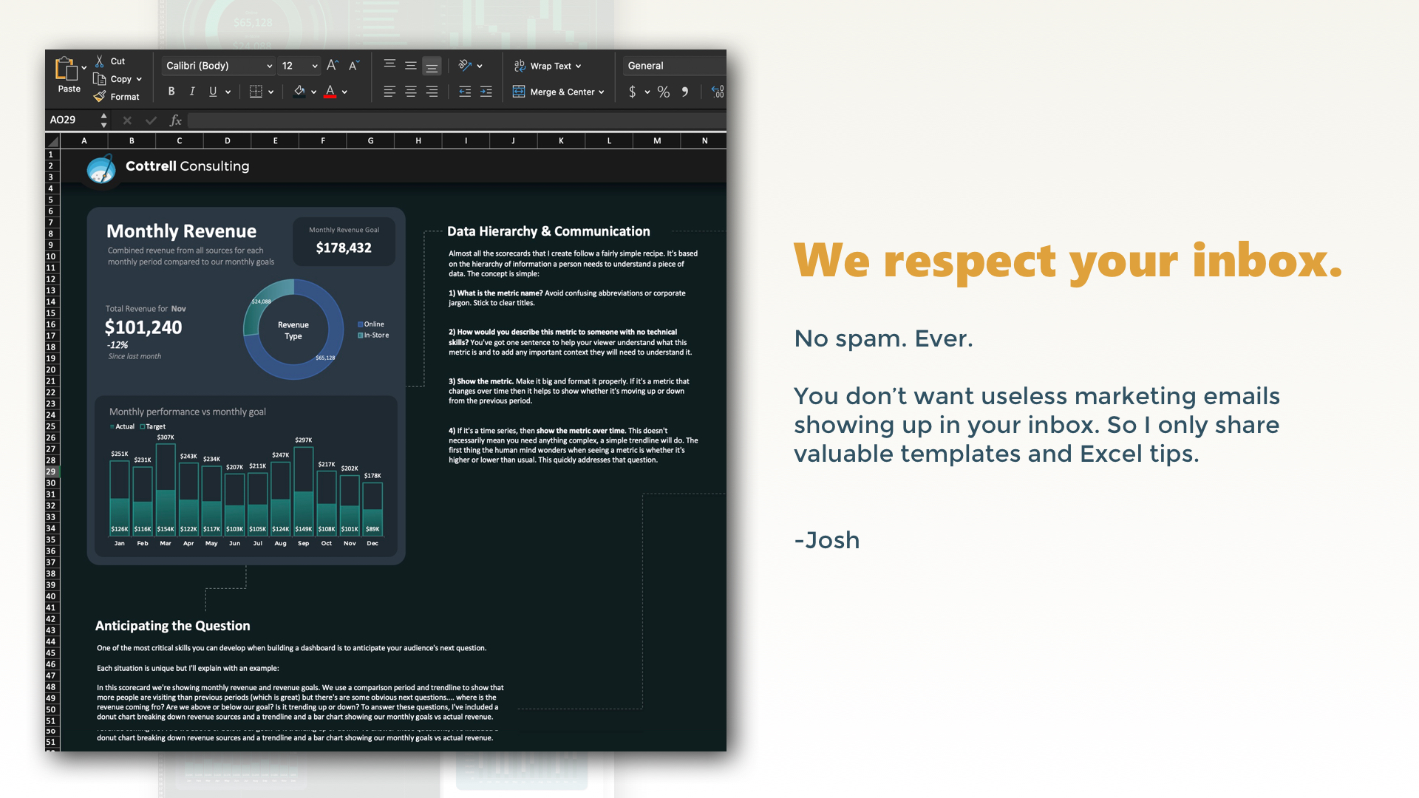1419x798 pixels.
Task: Toggle bottom vertical alignment button
Action: pos(432,66)
